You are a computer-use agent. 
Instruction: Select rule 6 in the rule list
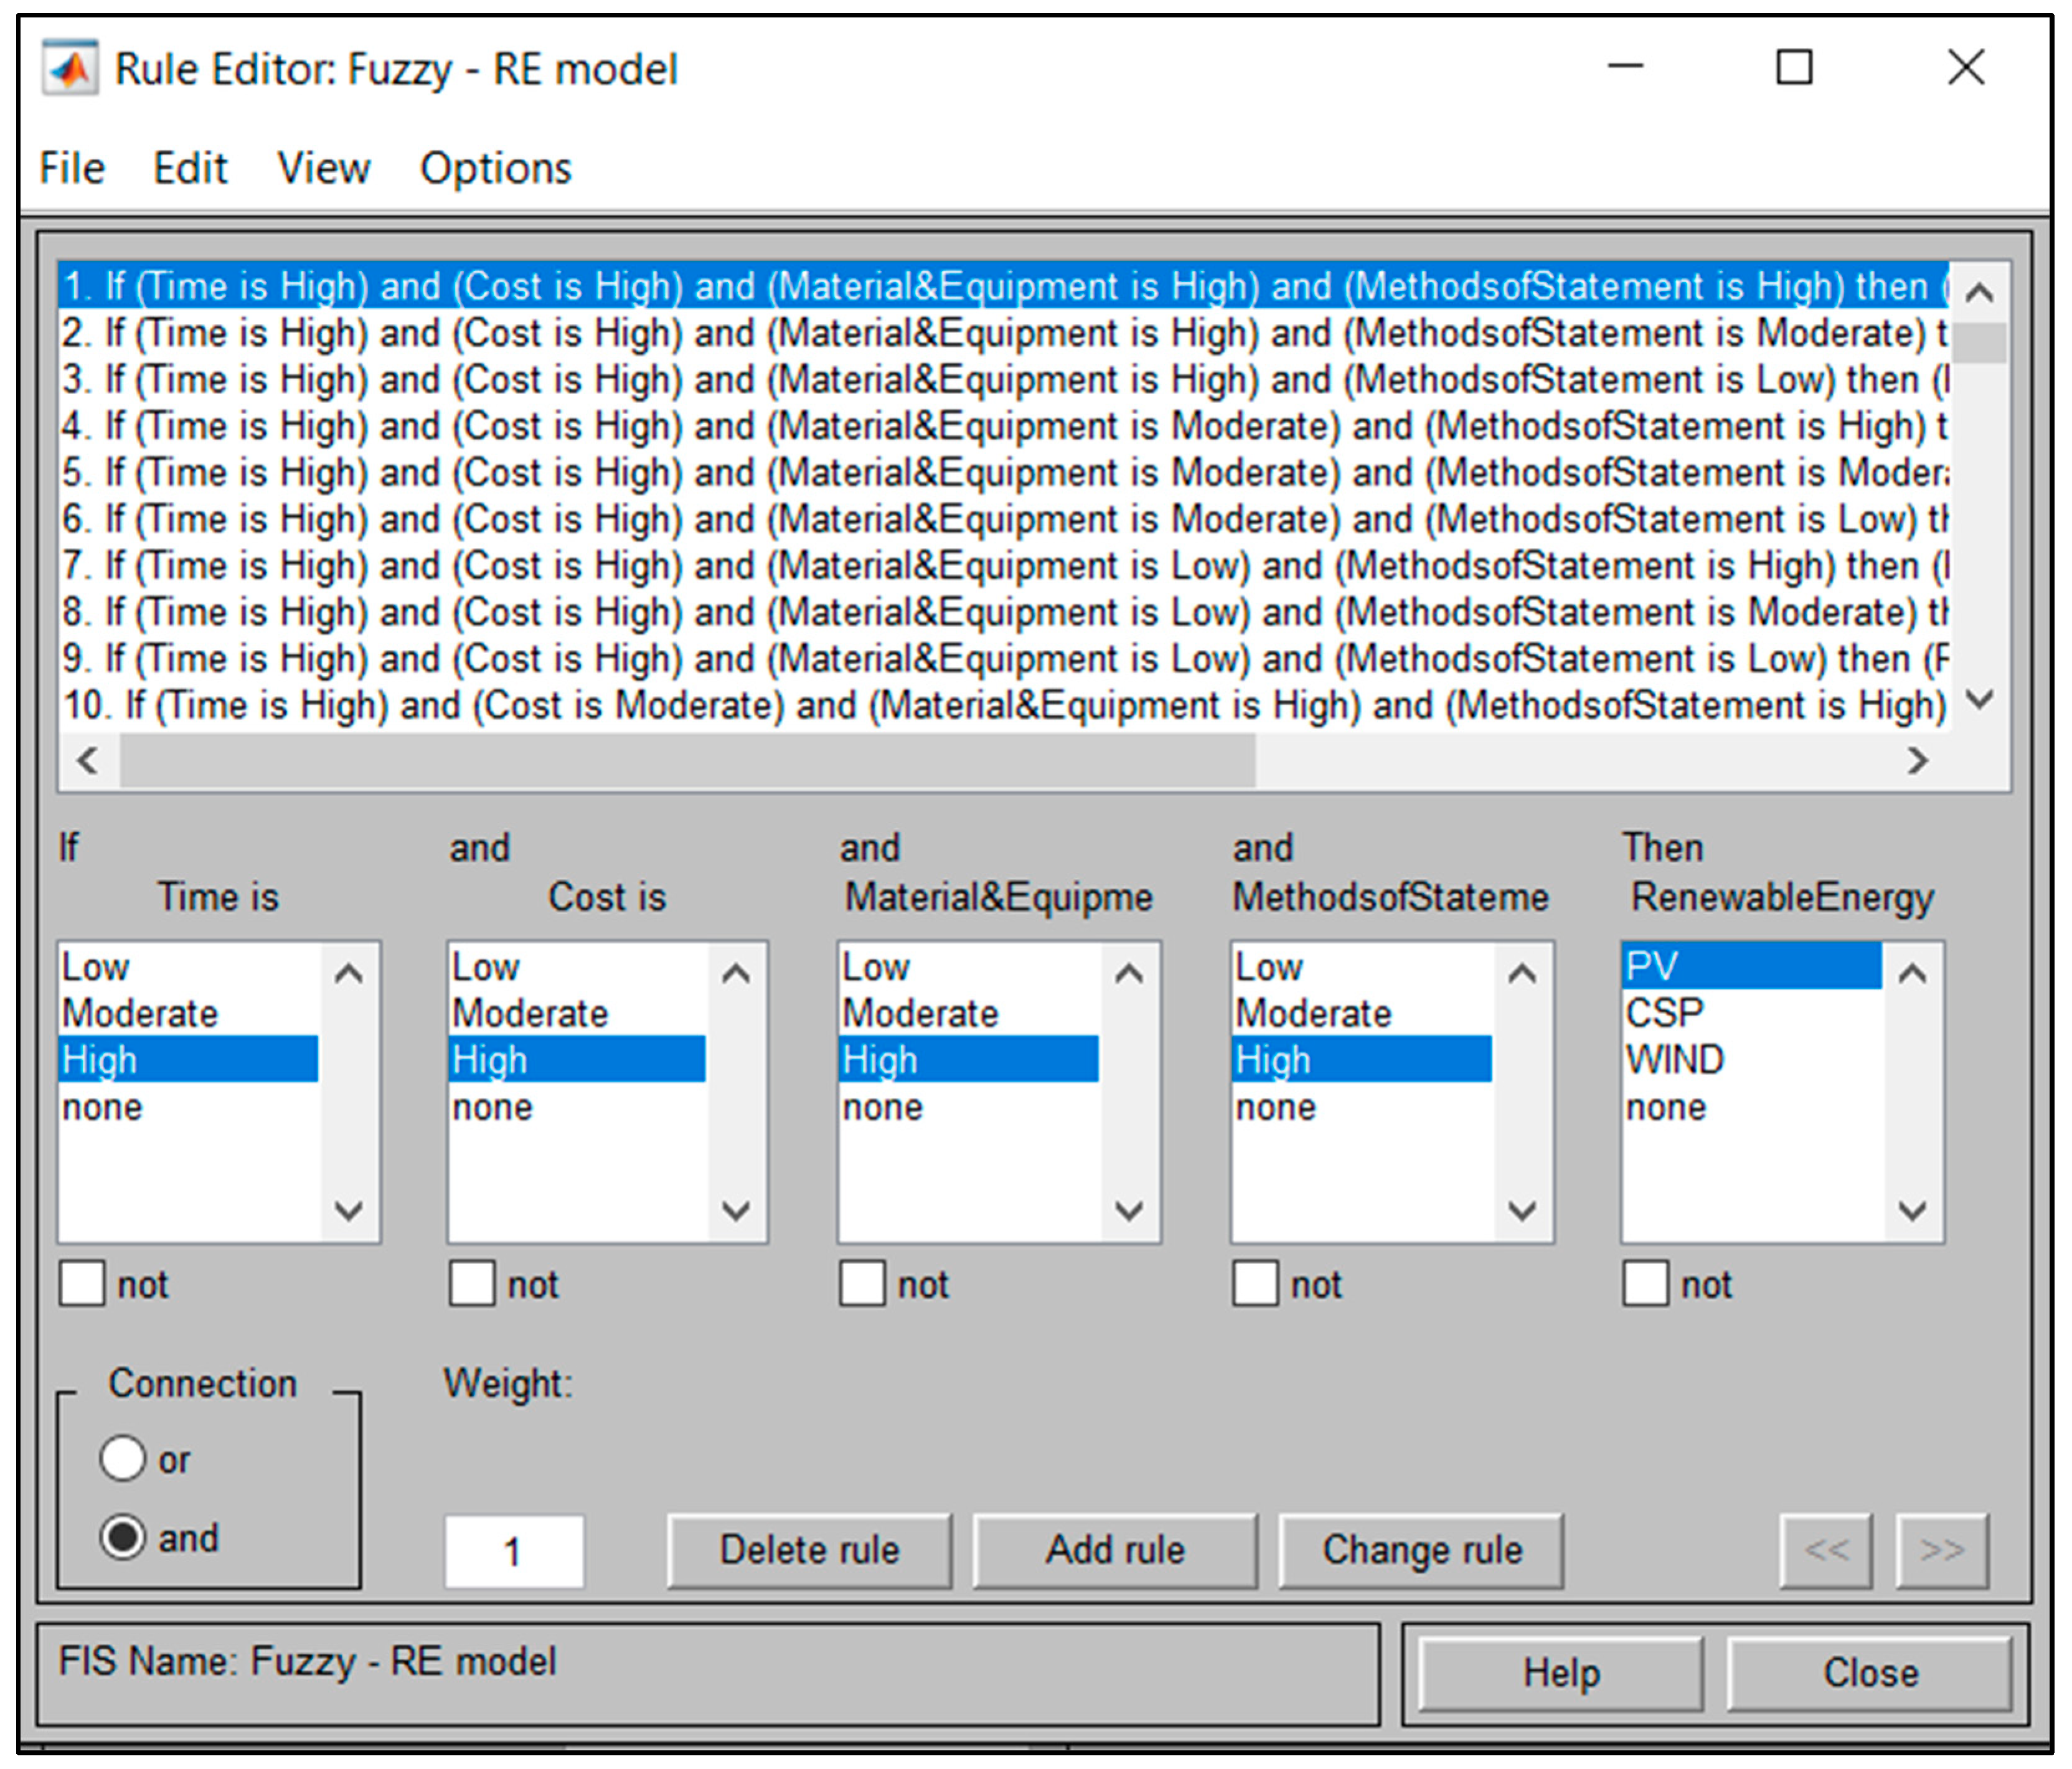pyautogui.click(x=1003, y=519)
